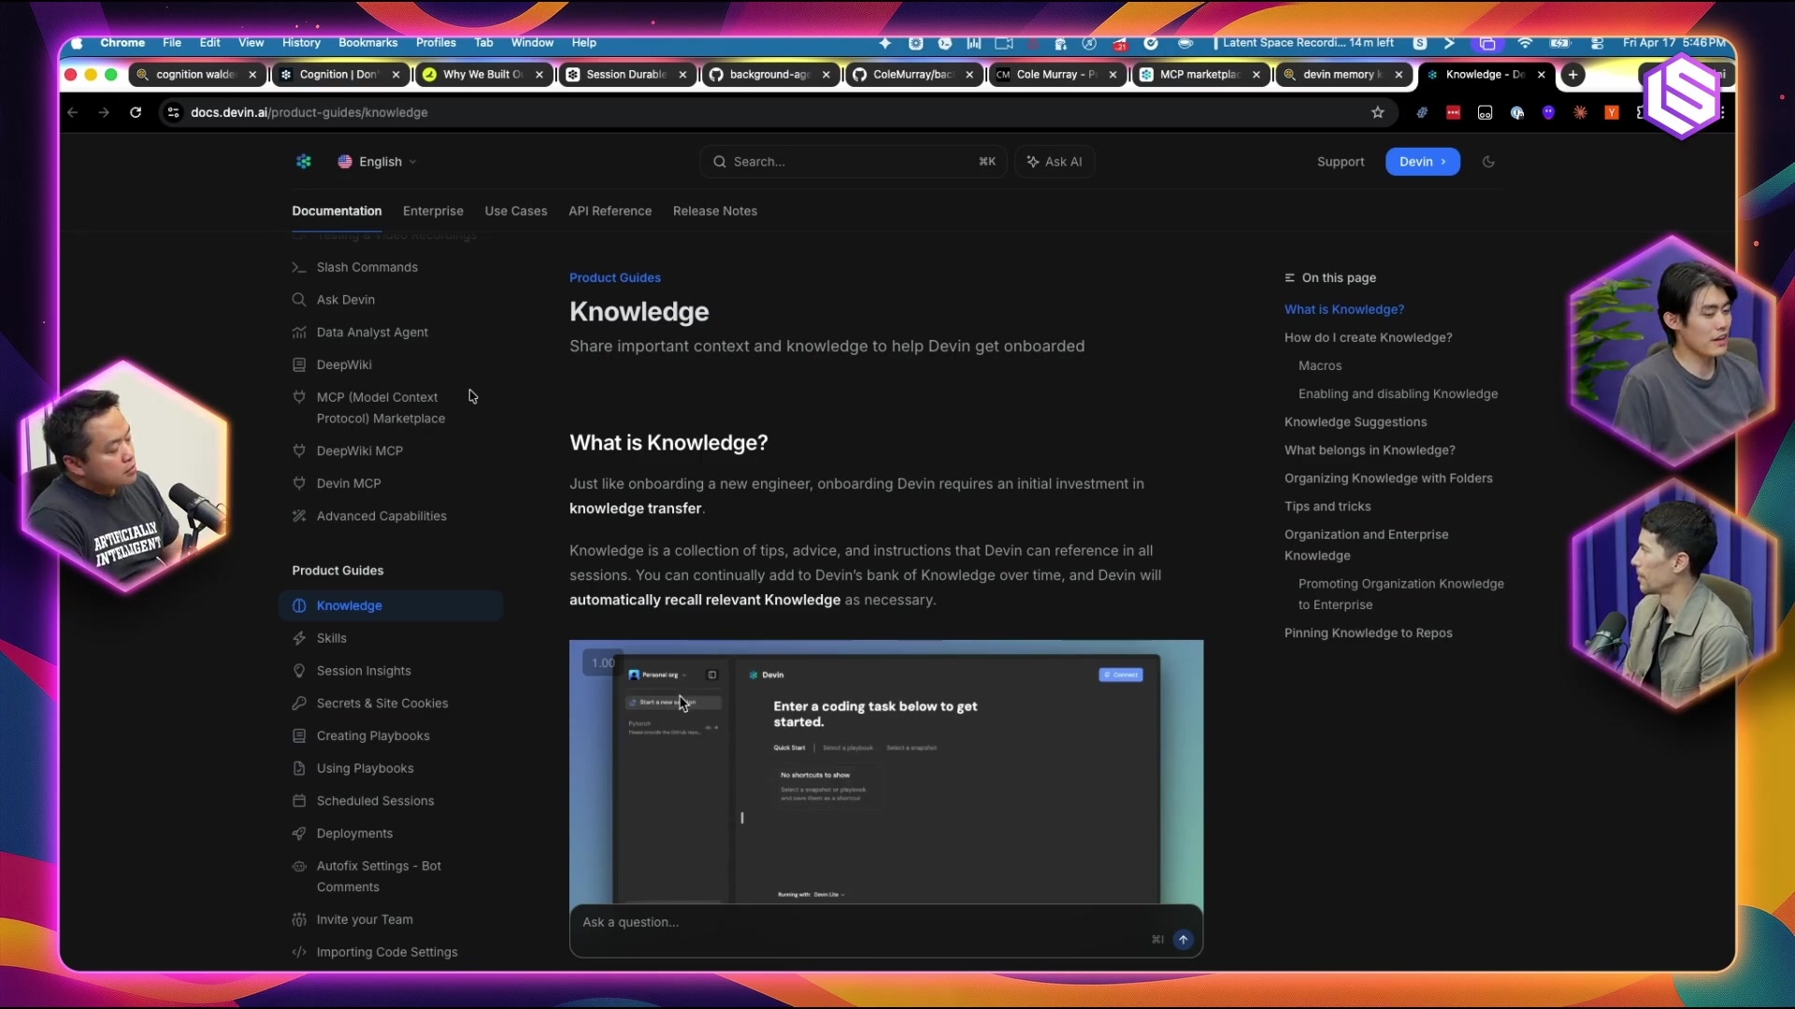Open the English language dropdown
The image size is (1795, 1009).
coord(378,162)
